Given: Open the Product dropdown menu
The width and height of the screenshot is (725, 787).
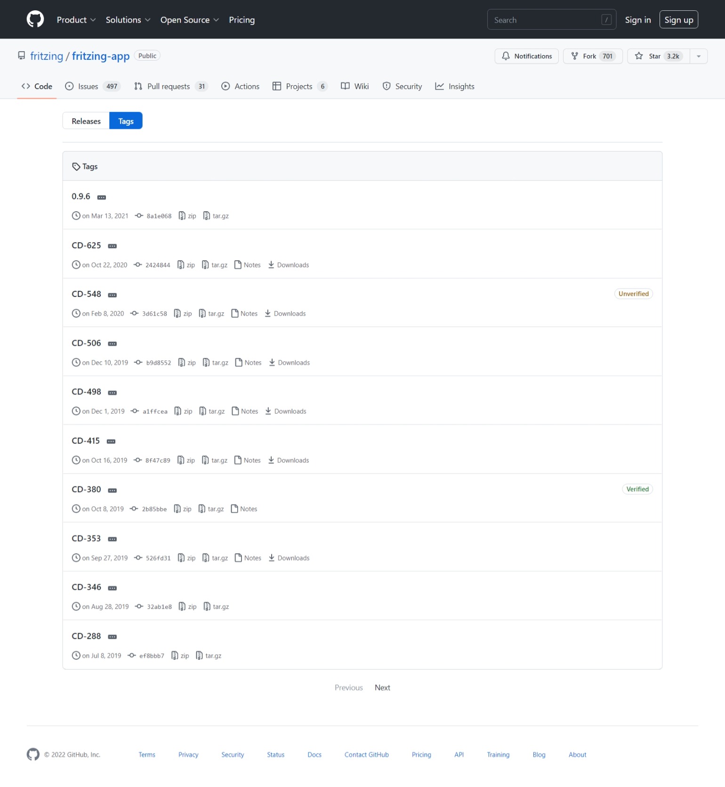Looking at the screenshot, I should pos(76,20).
